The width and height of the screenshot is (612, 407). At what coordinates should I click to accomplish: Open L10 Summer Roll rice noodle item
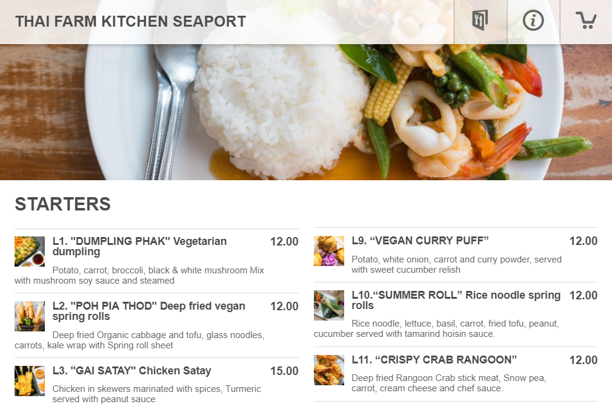pyautogui.click(x=456, y=314)
